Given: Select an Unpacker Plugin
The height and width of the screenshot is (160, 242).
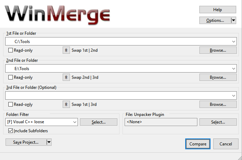Looking at the screenshot, I should coord(218,122).
